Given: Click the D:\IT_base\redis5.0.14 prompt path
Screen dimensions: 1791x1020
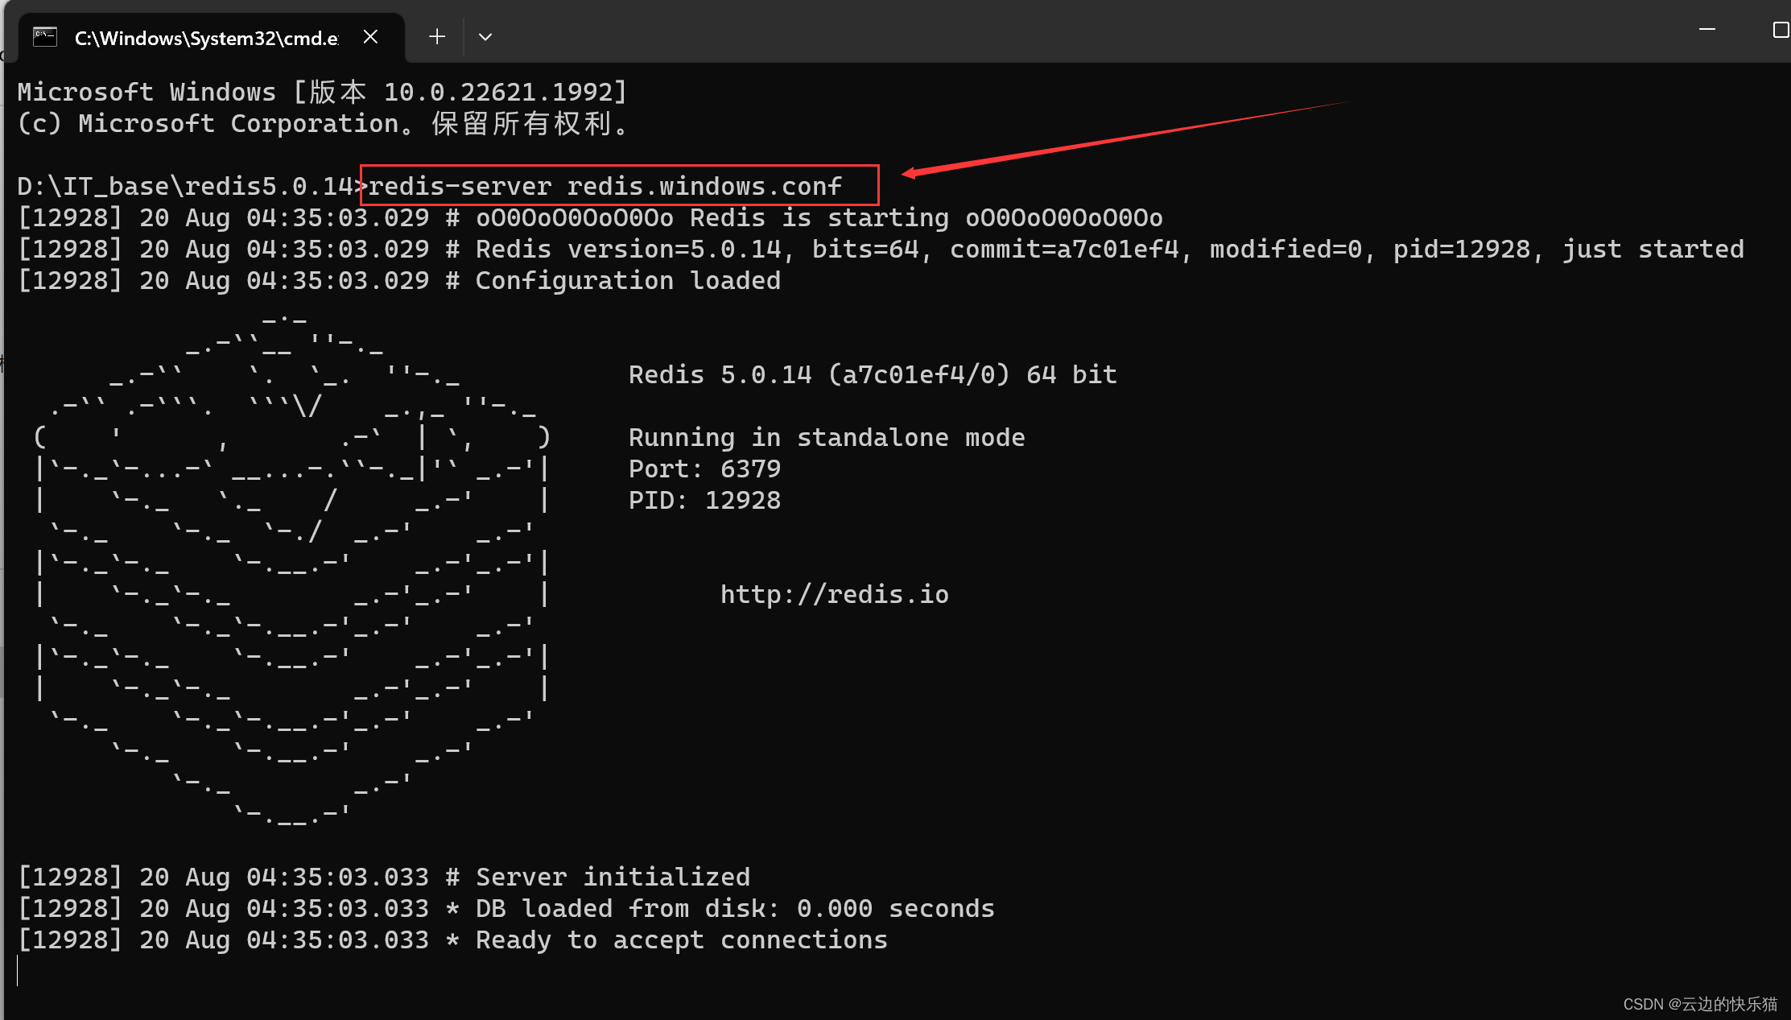Looking at the screenshot, I should tap(186, 186).
